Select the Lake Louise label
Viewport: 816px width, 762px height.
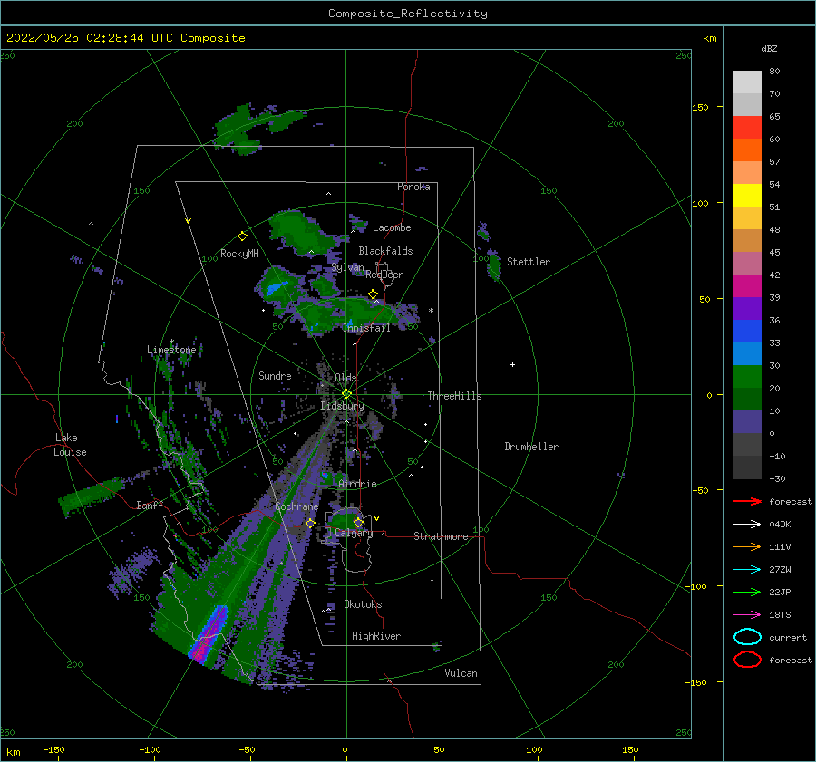70,445
